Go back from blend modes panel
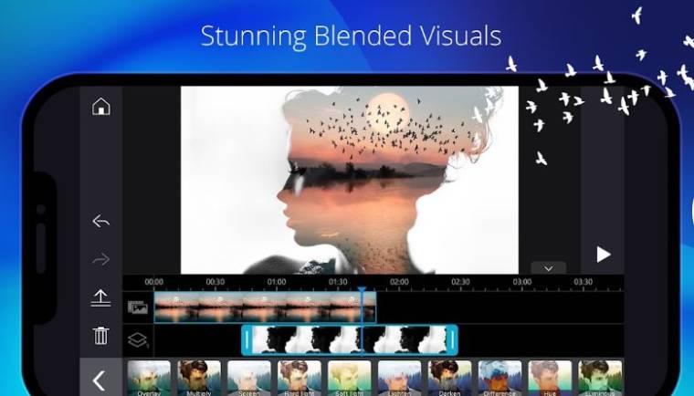 [x=100, y=380]
